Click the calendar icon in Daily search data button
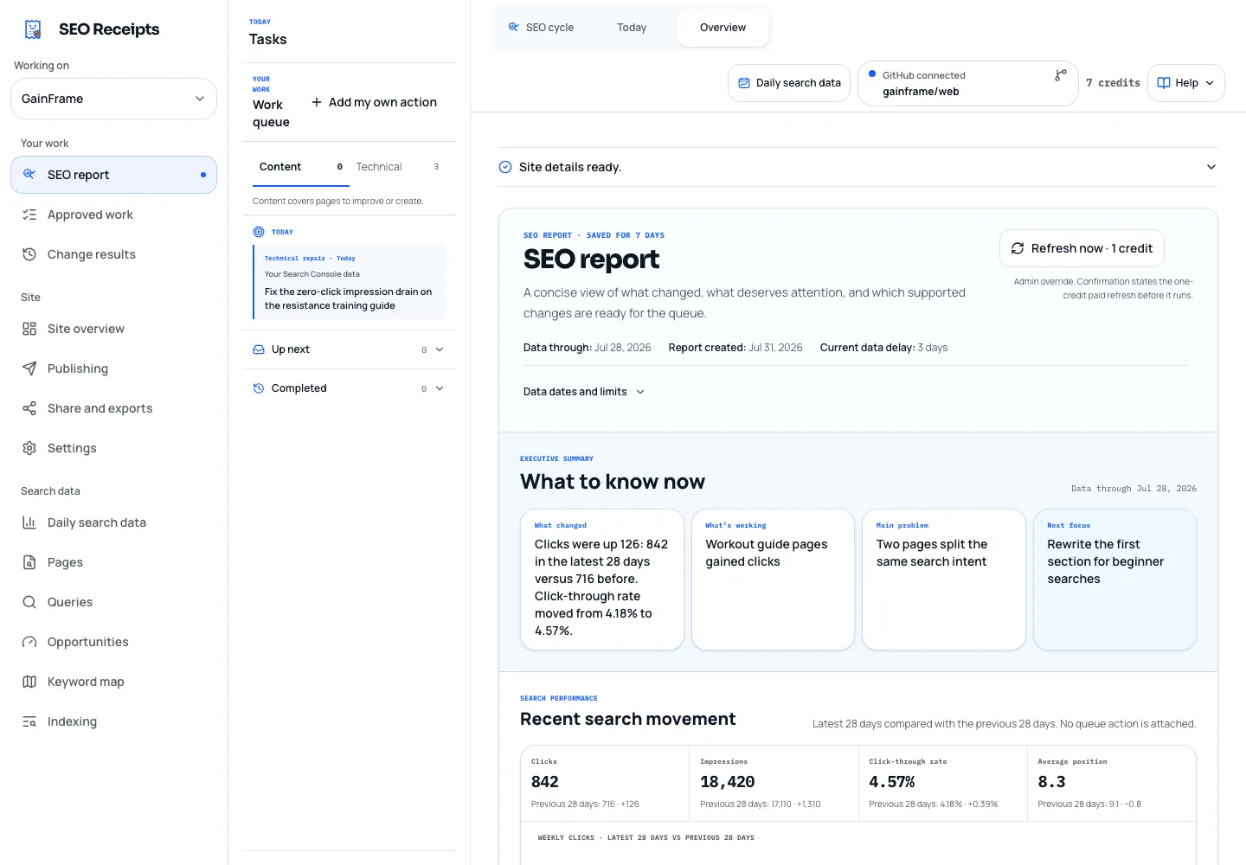 (744, 83)
